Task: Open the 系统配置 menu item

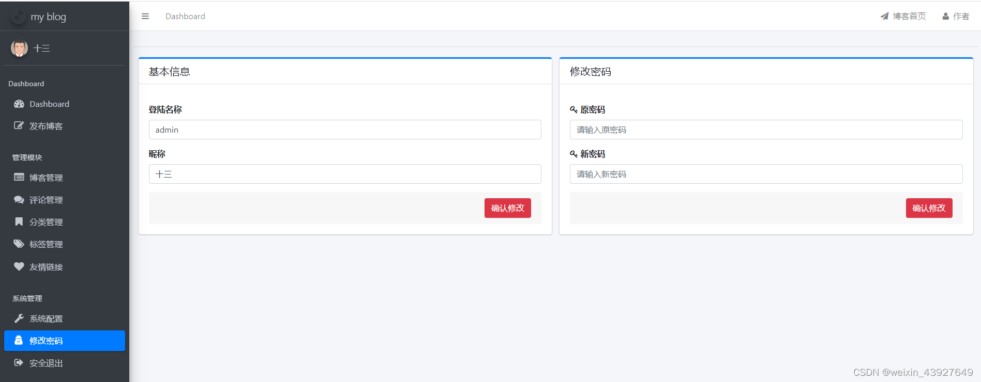Action: tap(65, 319)
